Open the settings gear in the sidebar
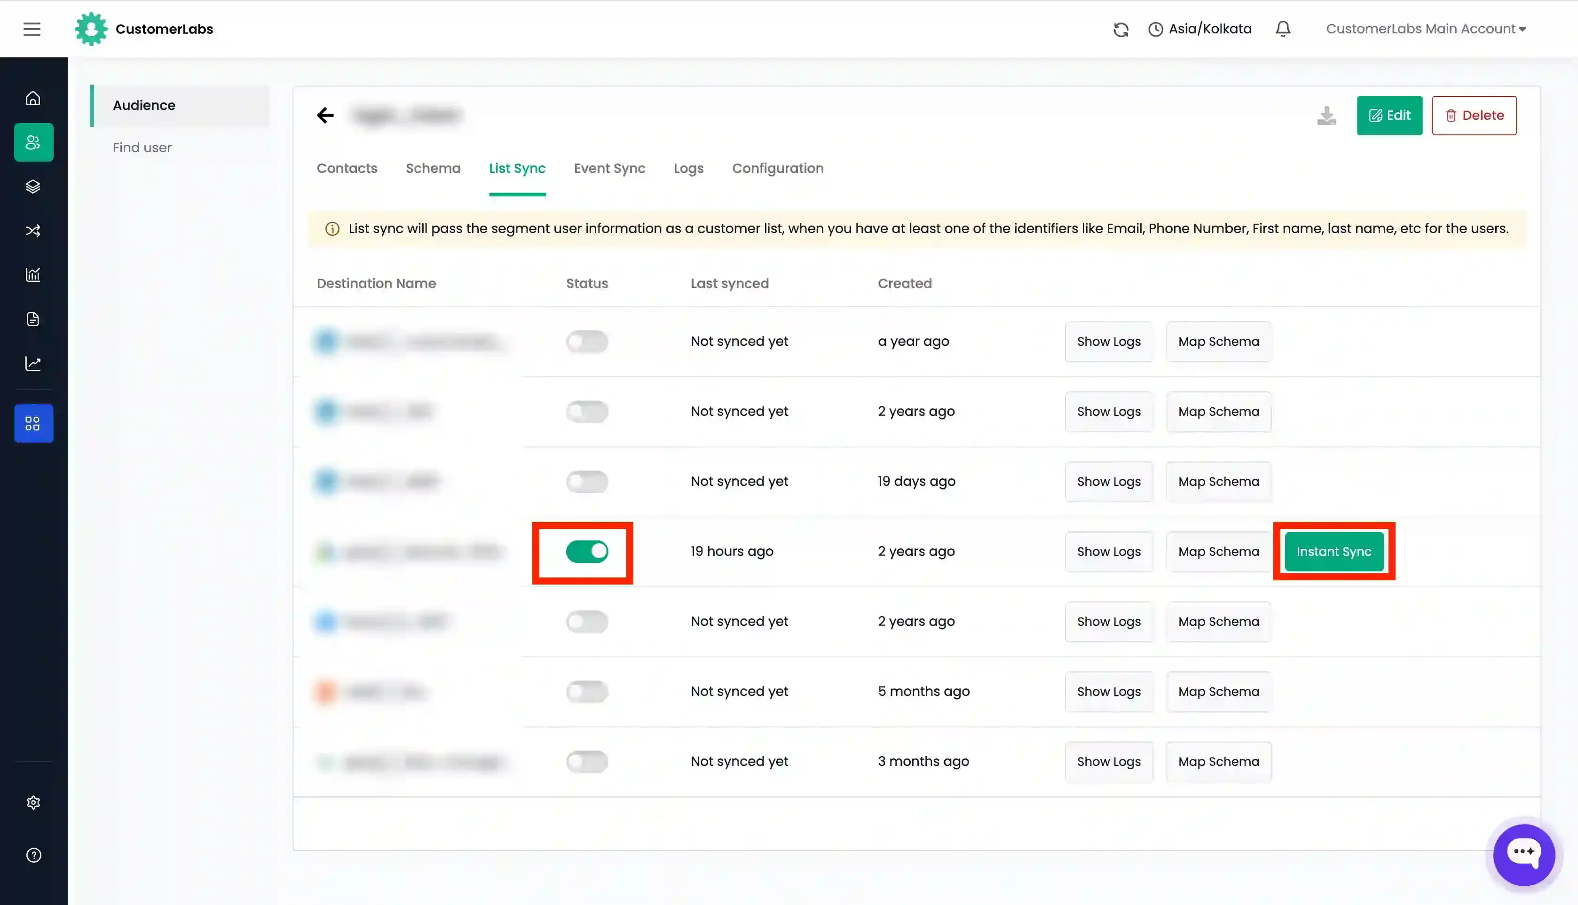Viewport: 1578px width, 905px height. coord(33,803)
